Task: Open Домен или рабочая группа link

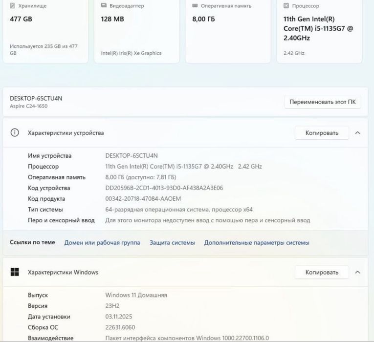Action: [102, 243]
